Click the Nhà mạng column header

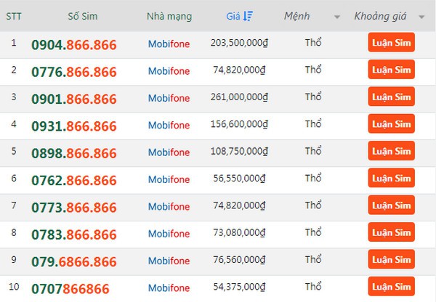(168, 16)
